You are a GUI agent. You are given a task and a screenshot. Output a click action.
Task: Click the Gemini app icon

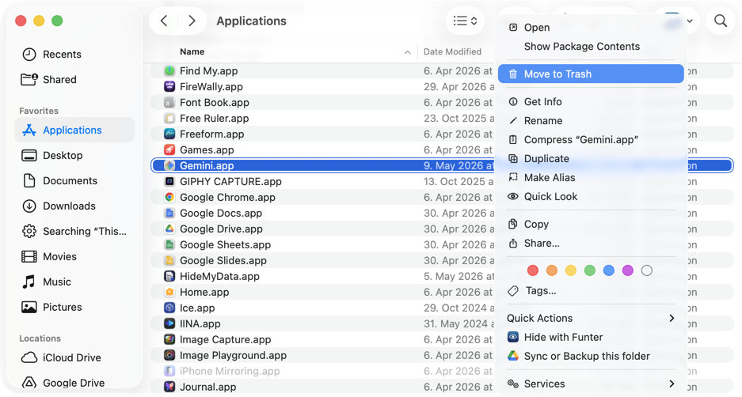click(169, 165)
